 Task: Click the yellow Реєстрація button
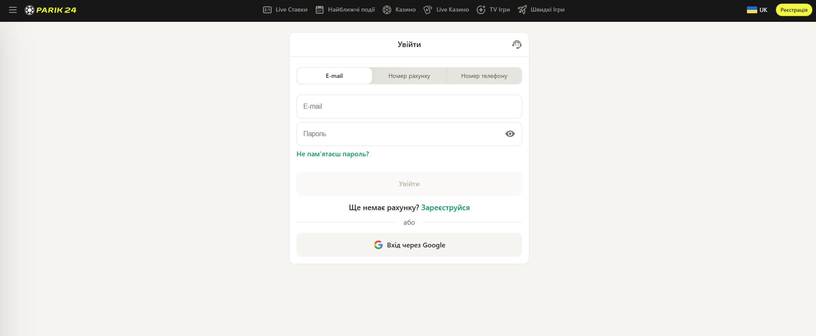(x=793, y=10)
